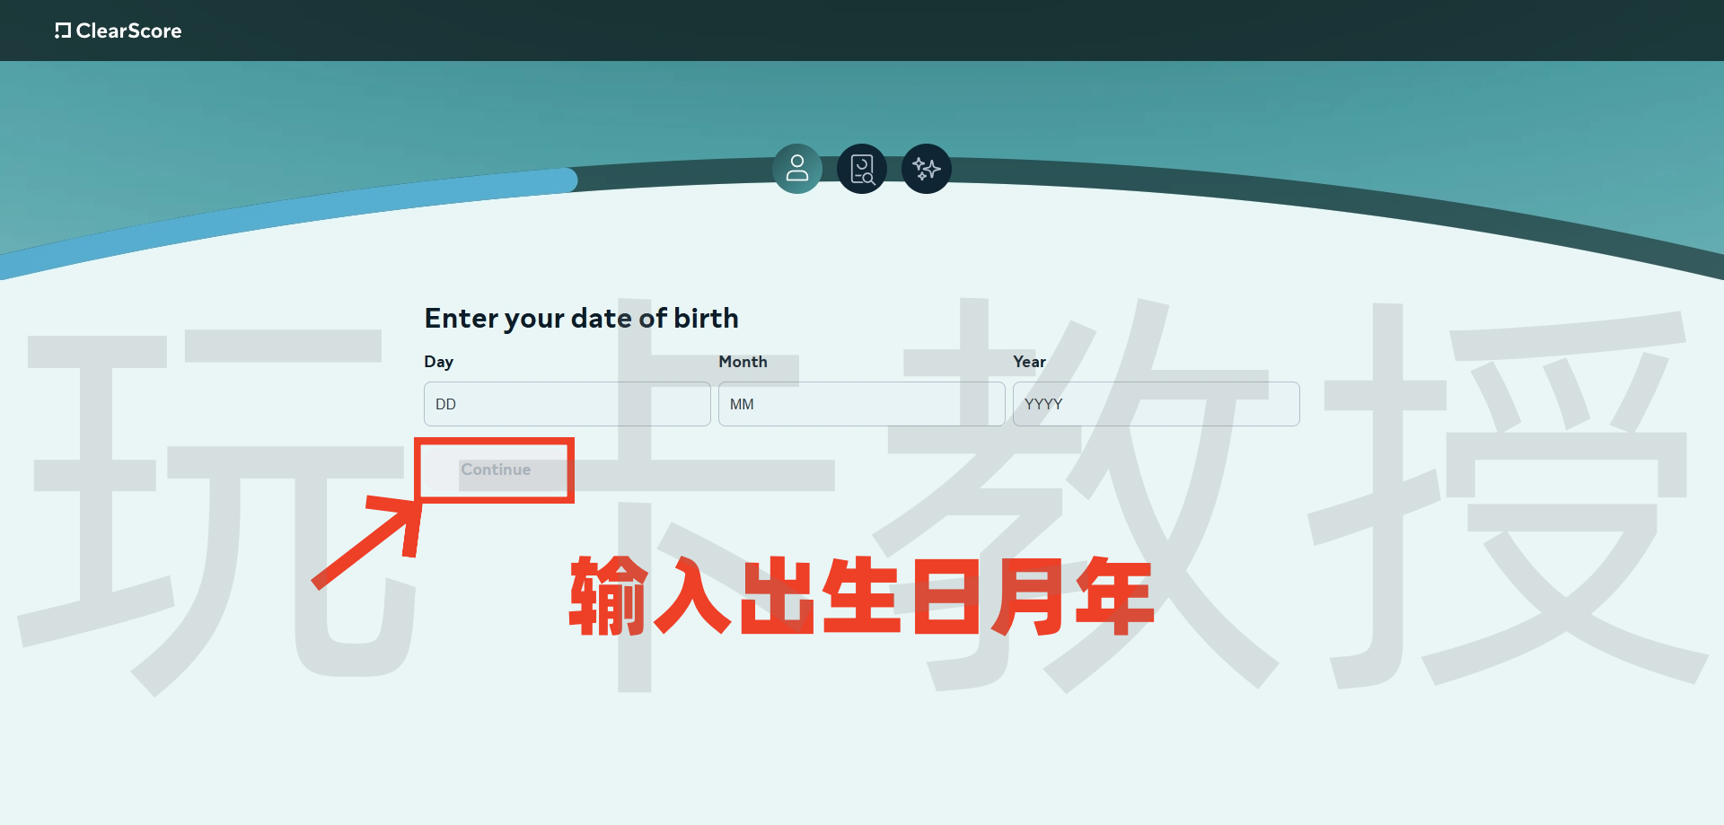The height and width of the screenshot is (825, 1724).
Task: Focus the Year YYYY input field
Action: click(x=1156, y=404)
